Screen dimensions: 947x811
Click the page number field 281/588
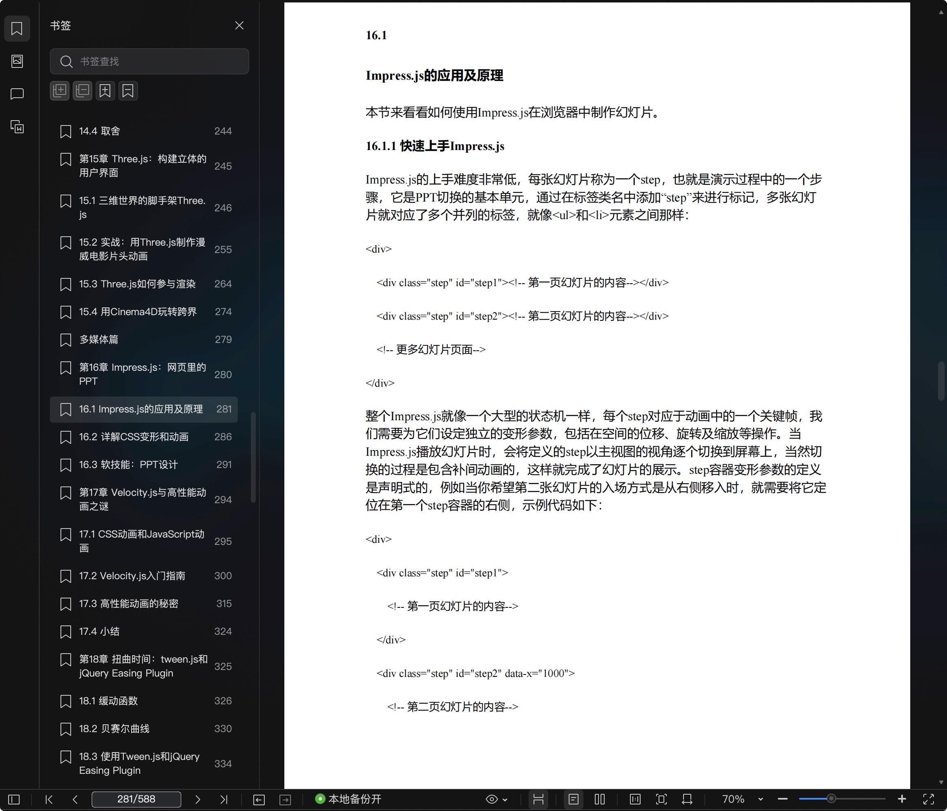pyautogui.click(x=136, y=799)
